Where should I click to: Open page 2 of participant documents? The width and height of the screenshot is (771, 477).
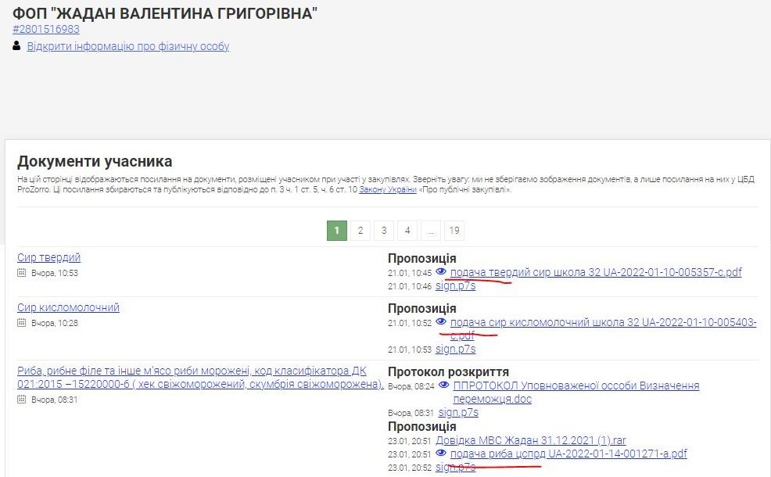[x=360, y=230]
